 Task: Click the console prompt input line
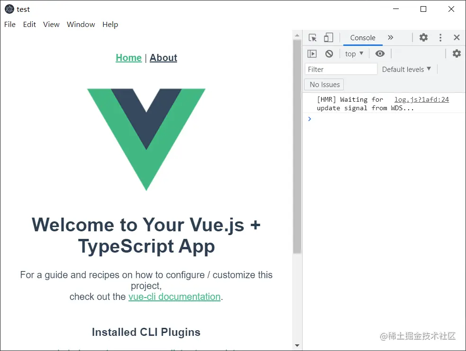[x=386, y=119]
